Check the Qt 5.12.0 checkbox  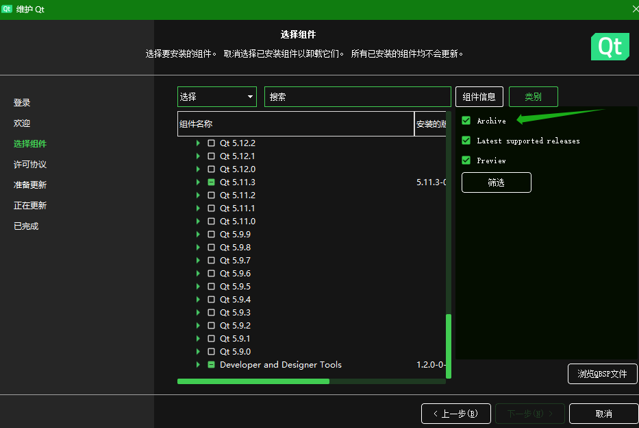pyautogui.click(x=211, y=169)
